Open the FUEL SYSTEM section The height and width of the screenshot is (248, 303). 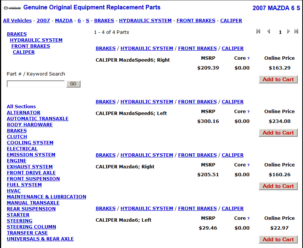[24, 185]
